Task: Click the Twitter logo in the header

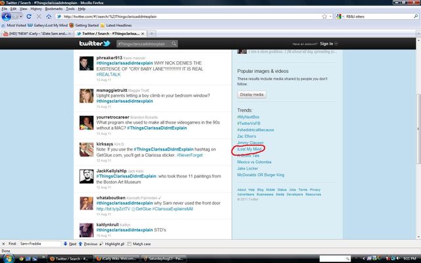Action: tap(95, 43)
